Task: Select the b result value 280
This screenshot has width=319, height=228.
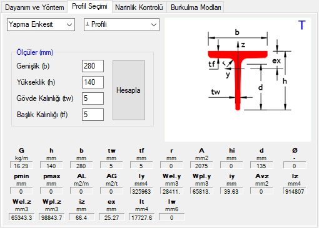Action: click(x=81, y=166)
